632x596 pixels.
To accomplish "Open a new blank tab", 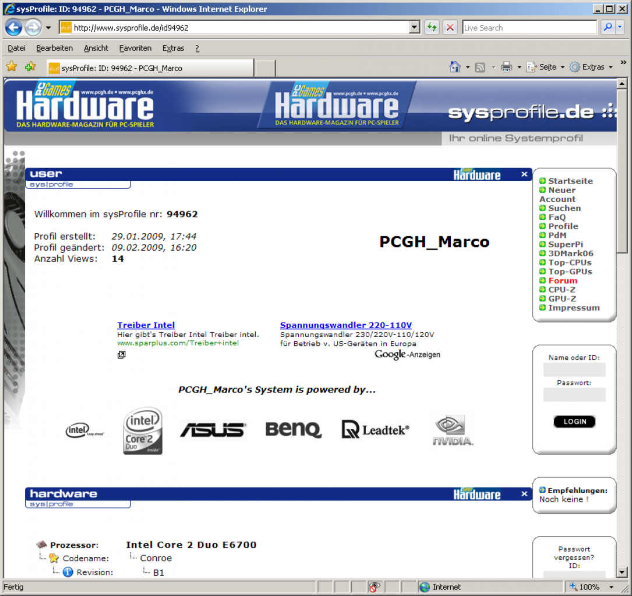I will [265, 68].
